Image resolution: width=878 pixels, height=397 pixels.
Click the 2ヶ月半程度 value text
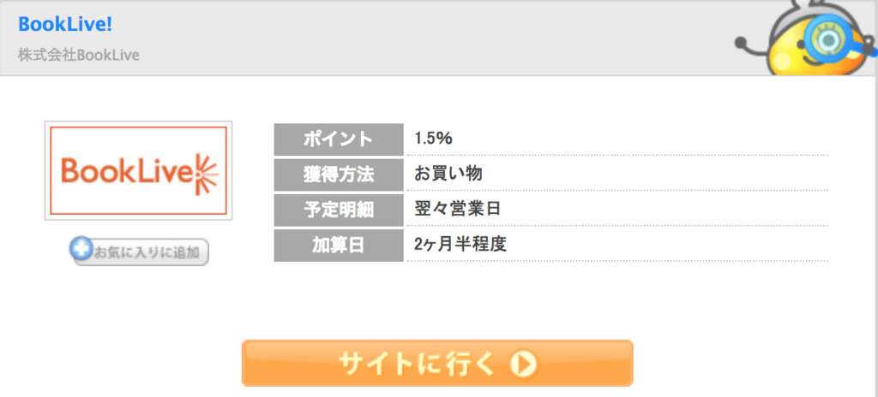point(460,245)
